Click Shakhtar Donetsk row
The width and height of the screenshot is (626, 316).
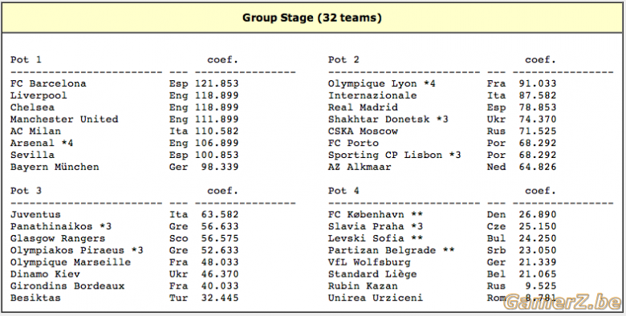pyautogui.click(x=442, y=120)
